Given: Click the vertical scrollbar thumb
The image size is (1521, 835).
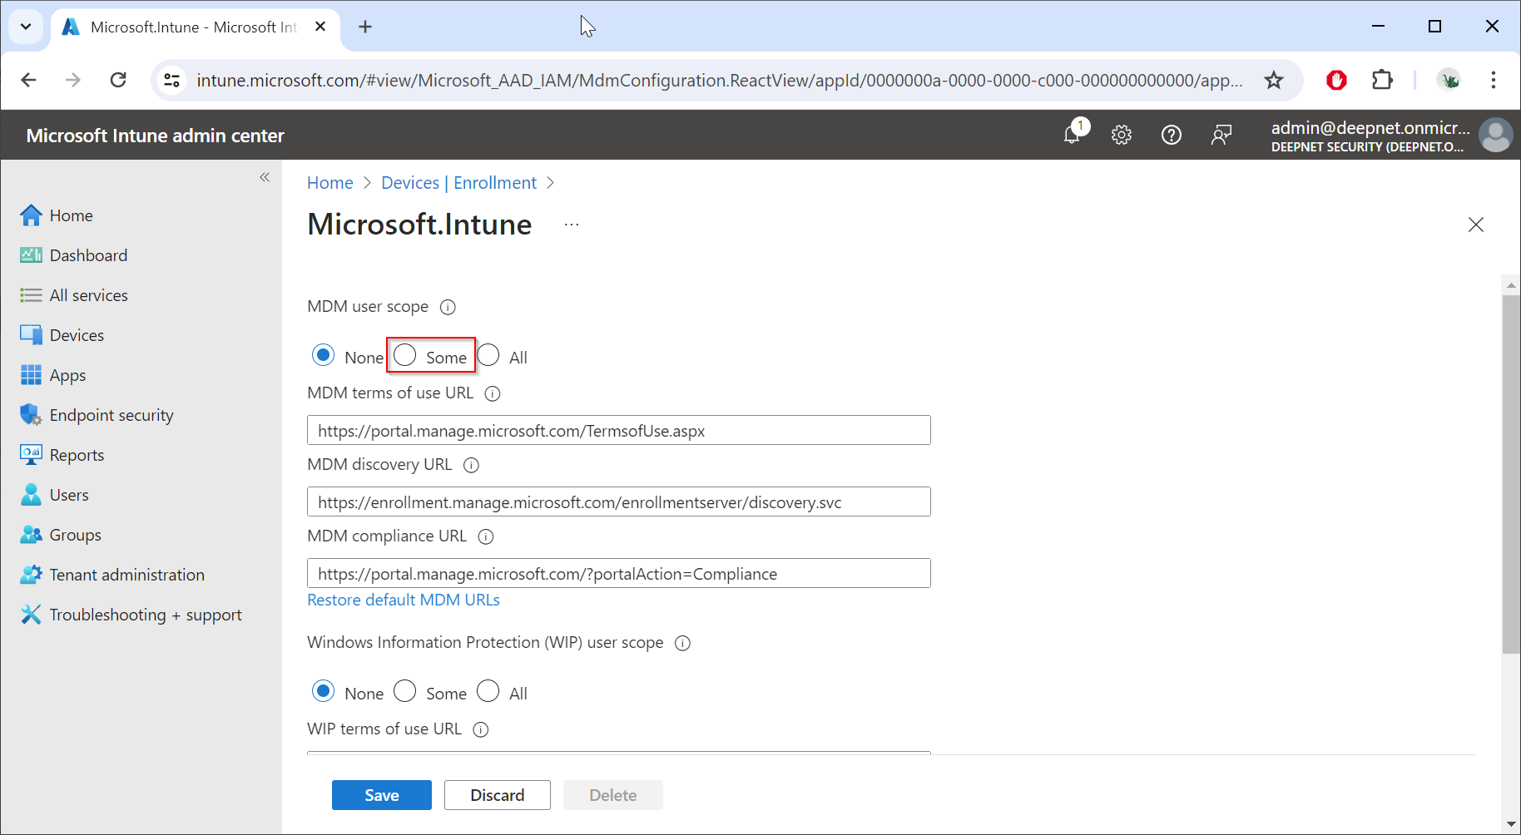Looking at the screenshot, I should 1510,474.
